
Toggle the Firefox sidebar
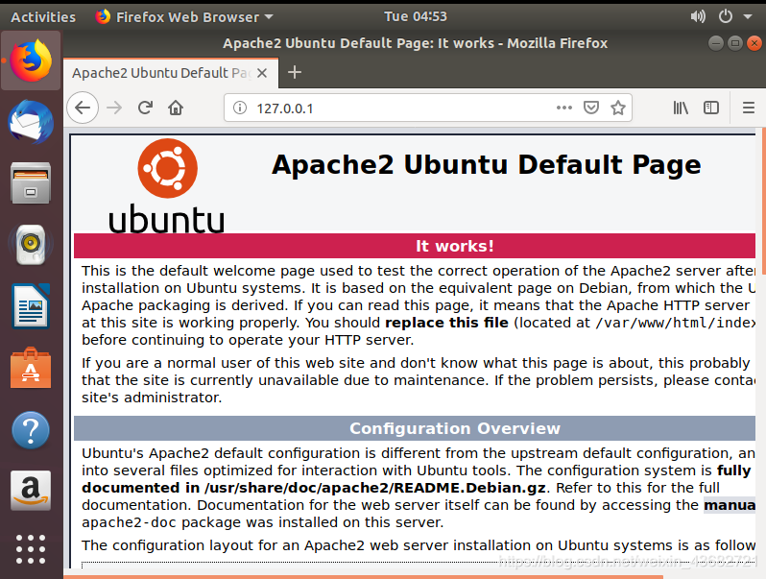click(x=710, y=108)
